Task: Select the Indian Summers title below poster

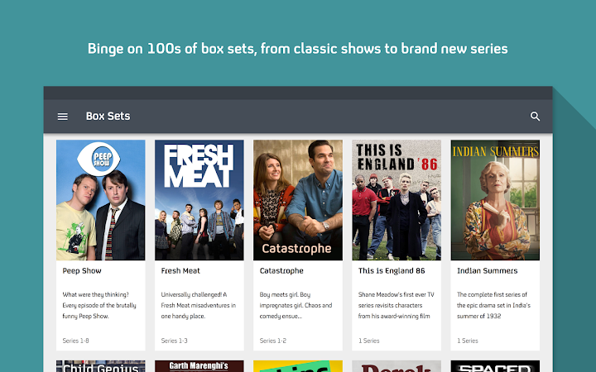Action: 488,270
